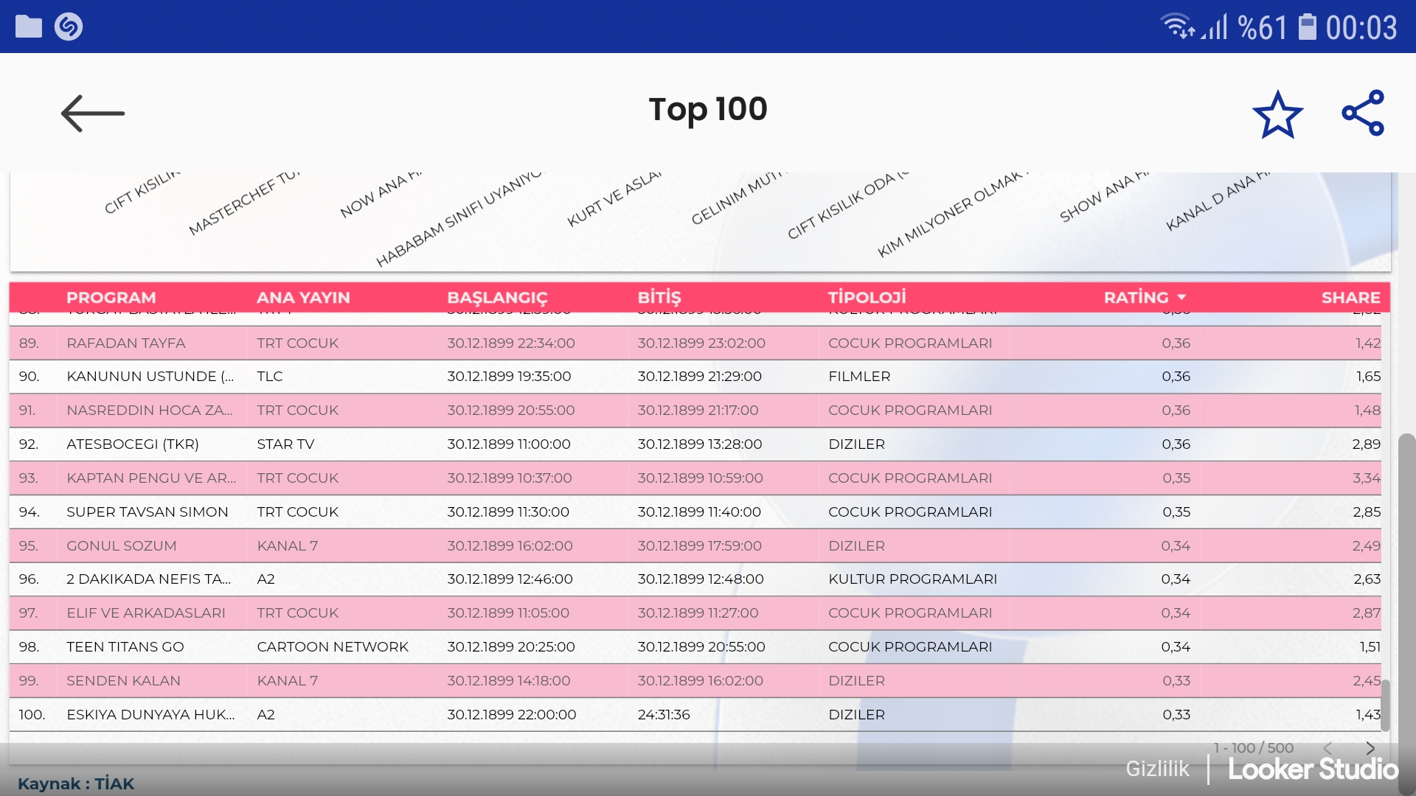Select the TEEN TITANS GO row
The height and width of the screenshot is (796, 1416).
point(125,646)
